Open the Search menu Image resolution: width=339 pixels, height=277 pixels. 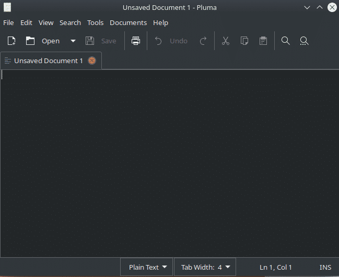71,22
